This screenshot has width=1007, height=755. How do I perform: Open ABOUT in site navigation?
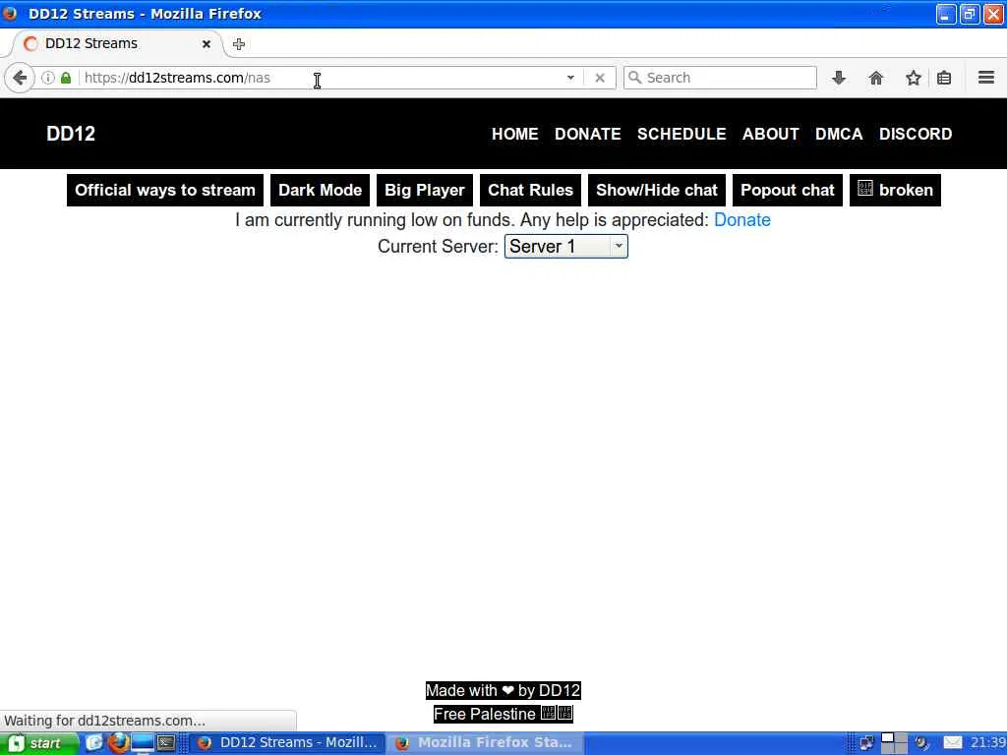point(771,134)
